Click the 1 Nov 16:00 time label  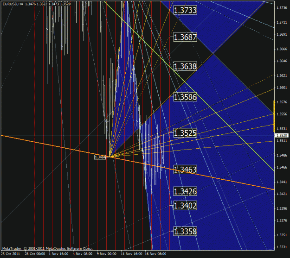coord(58,254)
